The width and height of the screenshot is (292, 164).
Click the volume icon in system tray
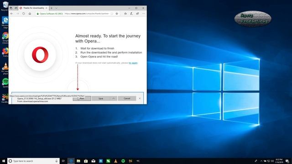[272, 161]
